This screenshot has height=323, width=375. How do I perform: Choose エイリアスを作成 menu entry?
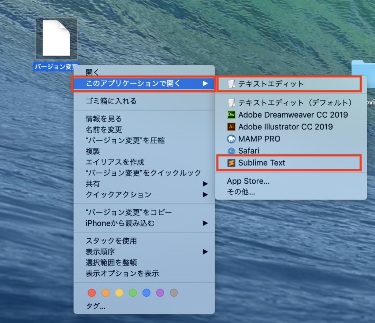click(144, 162)
